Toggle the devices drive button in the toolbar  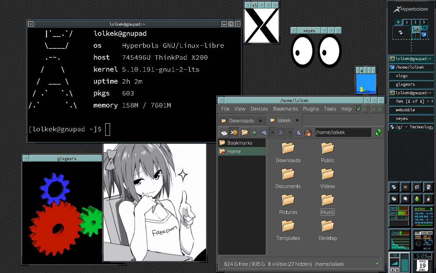[x=224, y=132]
